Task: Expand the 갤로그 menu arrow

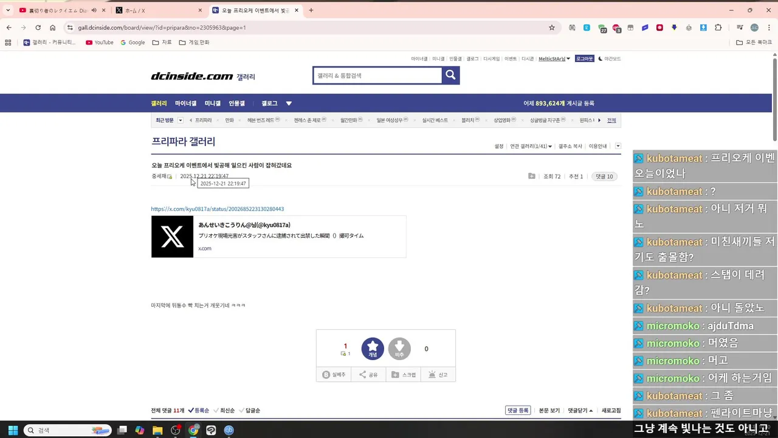Action: click(289, 103)
